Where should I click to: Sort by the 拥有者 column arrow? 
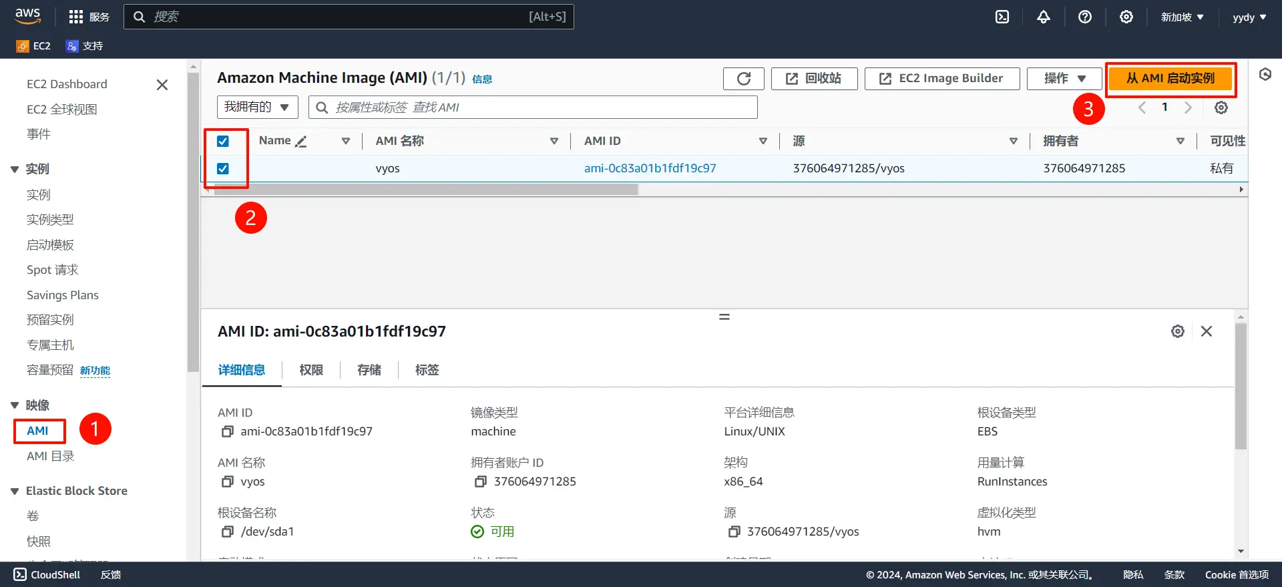[1181, 141]
